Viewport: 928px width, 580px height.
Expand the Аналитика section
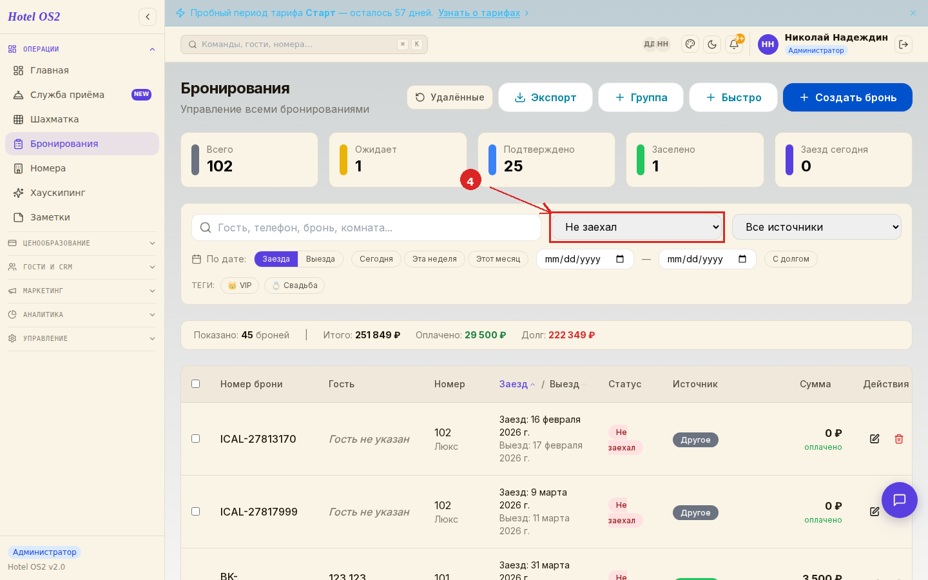(82, 314)
